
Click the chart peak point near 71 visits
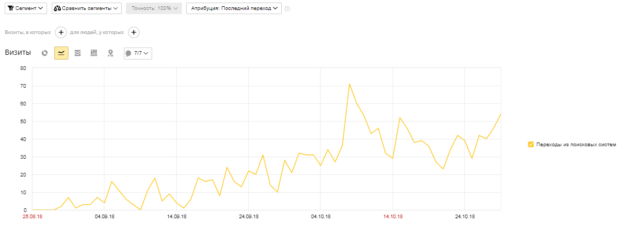pyautogui.click(x=350, y=84)
